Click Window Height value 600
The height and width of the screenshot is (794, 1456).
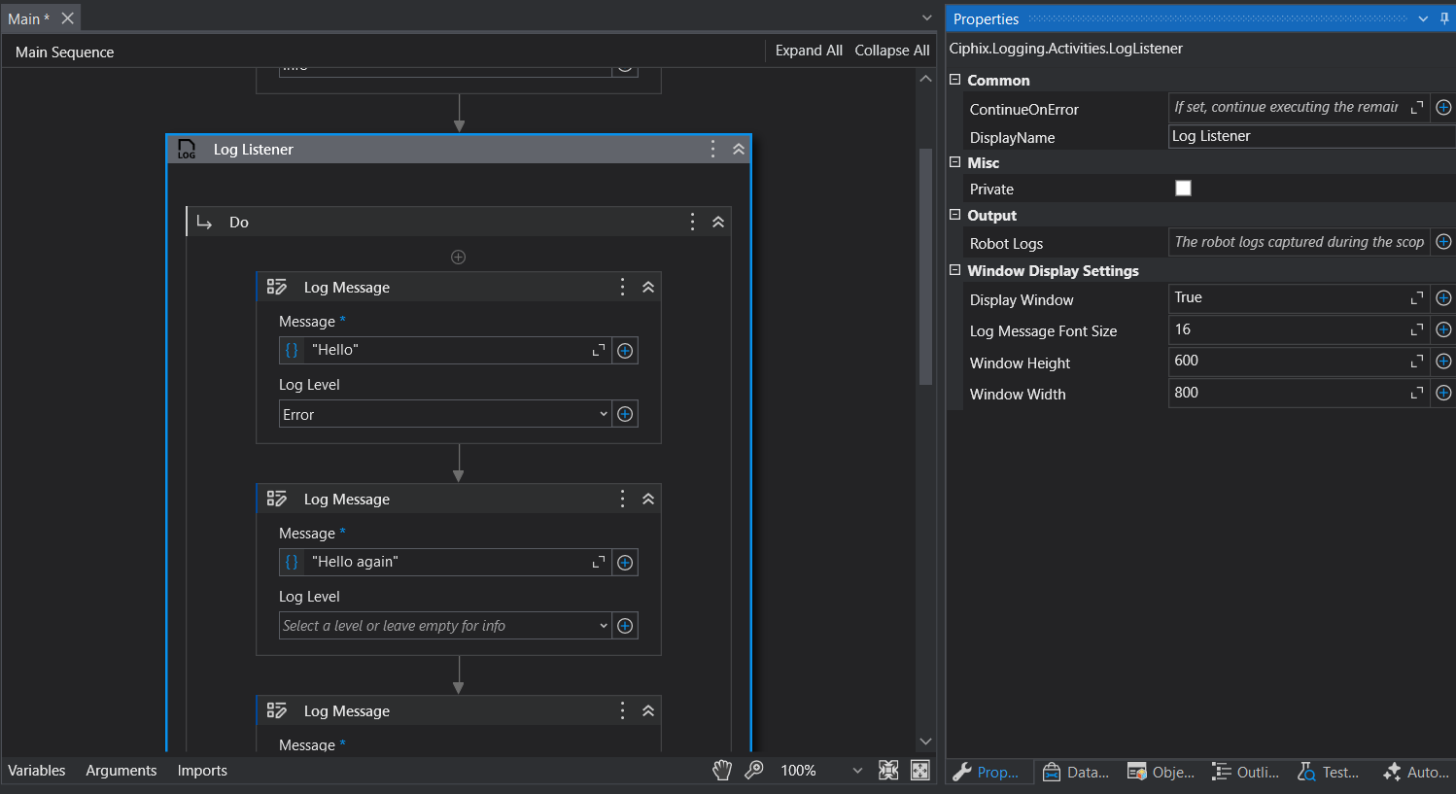click(1286, 361)
